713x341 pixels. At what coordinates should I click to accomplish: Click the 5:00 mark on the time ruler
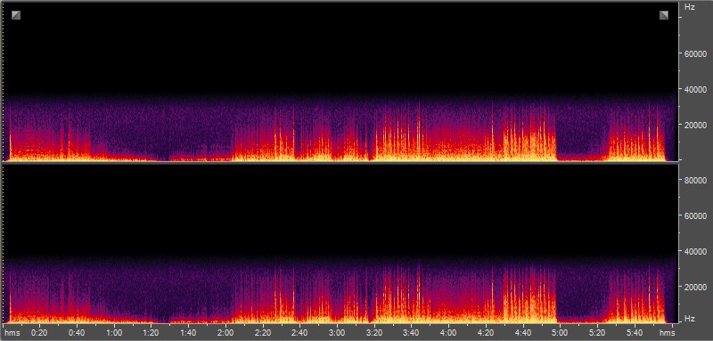coord(561,332)
